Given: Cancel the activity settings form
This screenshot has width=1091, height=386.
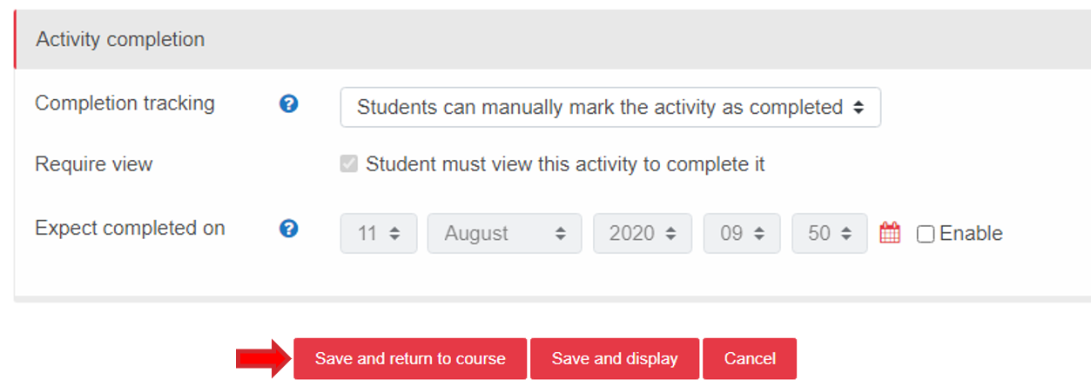Looking at the screenshot, I should click(x=750, y=359).
